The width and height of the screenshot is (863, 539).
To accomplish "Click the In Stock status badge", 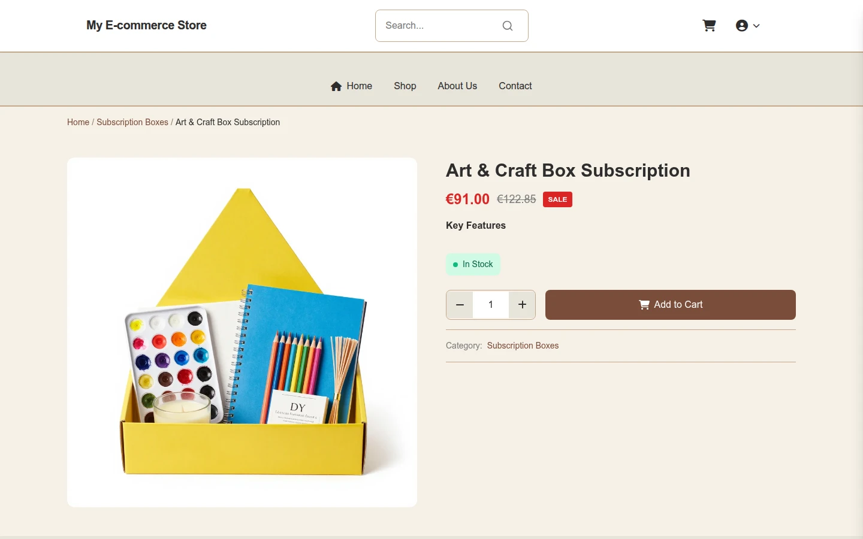I will click(473, 264).
